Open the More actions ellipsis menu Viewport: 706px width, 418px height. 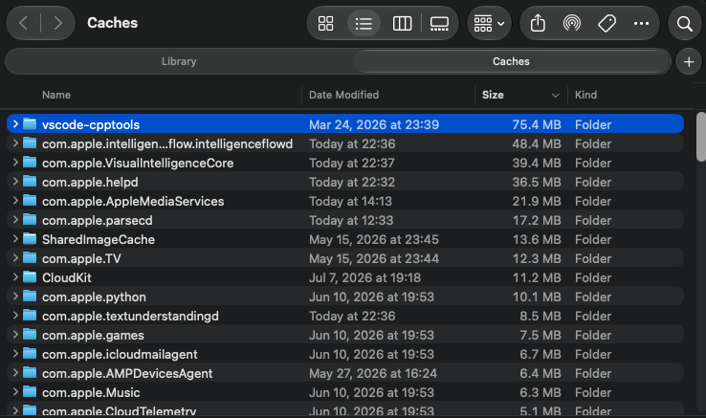coord(641,23)
